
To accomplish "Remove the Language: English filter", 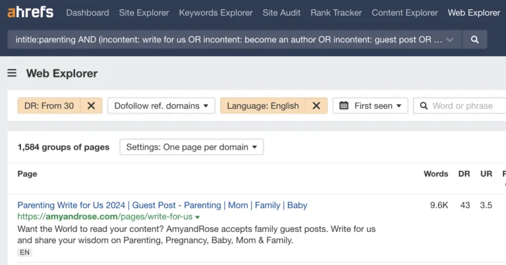I will click(316, 106).
